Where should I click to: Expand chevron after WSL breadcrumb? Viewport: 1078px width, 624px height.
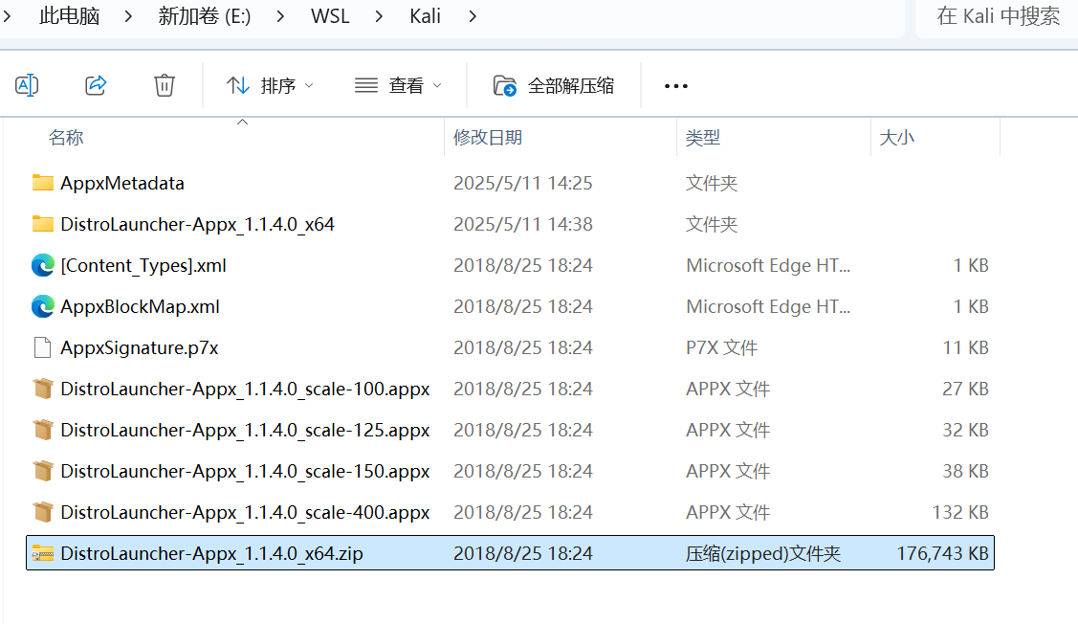379,16
